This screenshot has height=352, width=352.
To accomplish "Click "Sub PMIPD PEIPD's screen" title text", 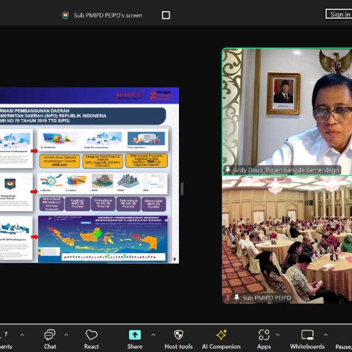I will 108,15.
